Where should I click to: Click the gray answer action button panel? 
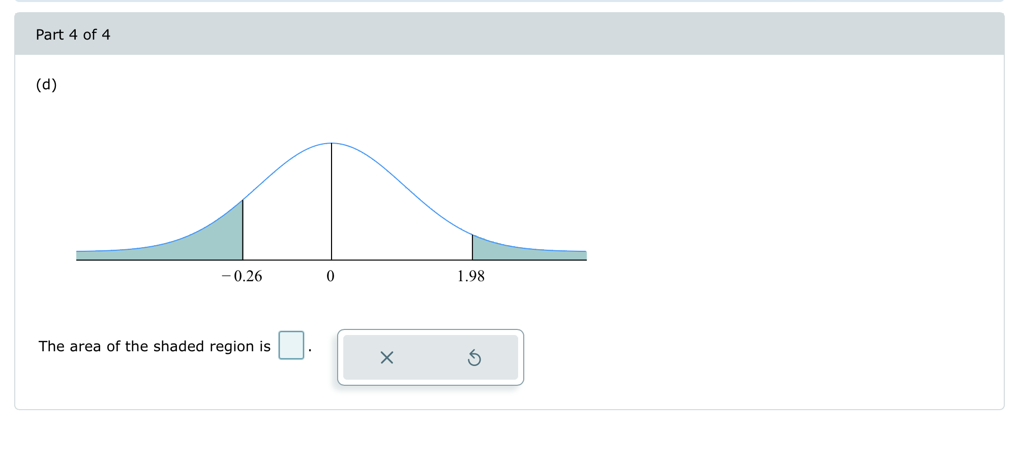430,357
